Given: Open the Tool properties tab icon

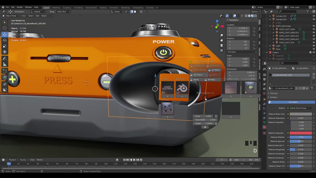Looking at the screenshot, I should (x=264, y=69).
